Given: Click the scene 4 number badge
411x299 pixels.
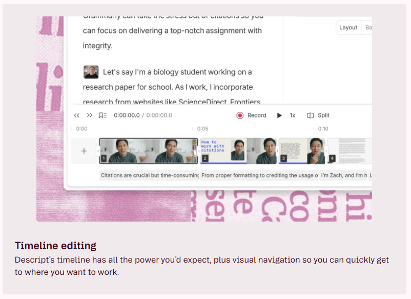Looking at the screenshot, I should (332, 158).
